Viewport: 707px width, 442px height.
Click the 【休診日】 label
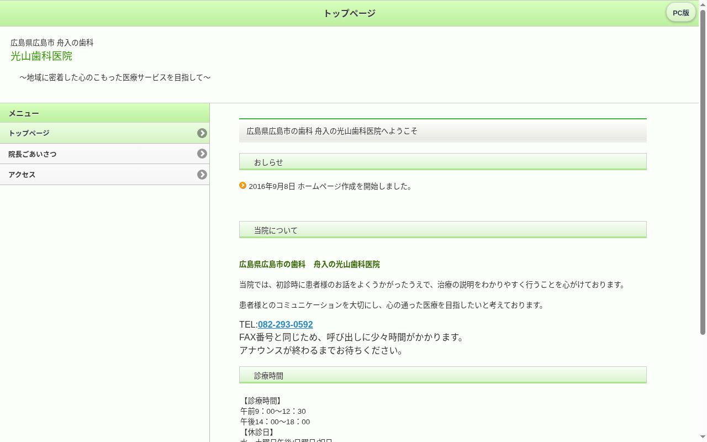[x=258, y=432]
